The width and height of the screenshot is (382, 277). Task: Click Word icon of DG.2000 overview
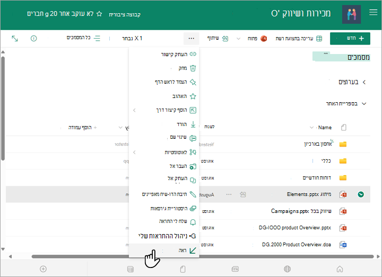[x=343, y=245]
